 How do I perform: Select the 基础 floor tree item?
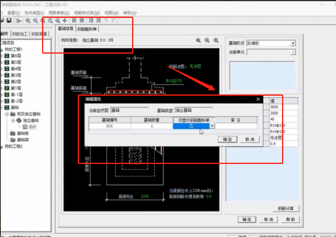pos(15,108)
